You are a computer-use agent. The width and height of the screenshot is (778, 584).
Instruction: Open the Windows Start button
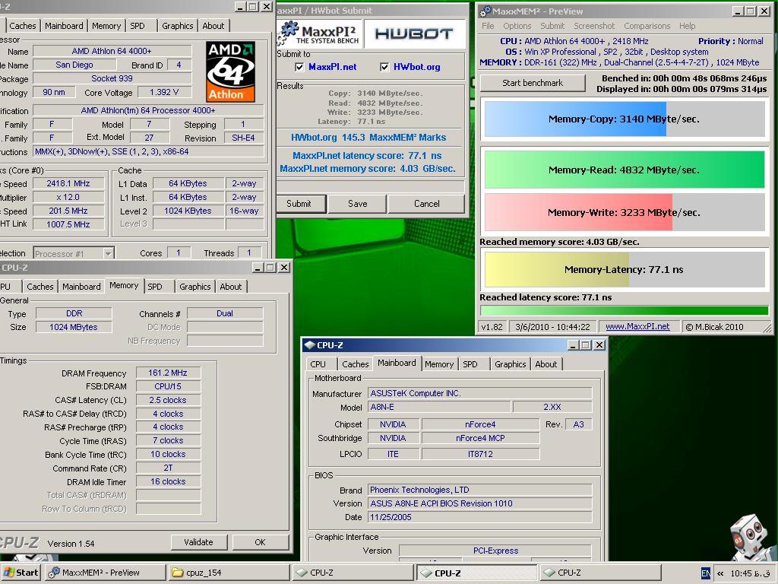[21, 573]
